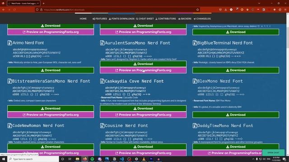Click the Arimo Nerd Font file icon
This screenshot has width=289, height=162.
pyautogui.click(x=9, y=43)
